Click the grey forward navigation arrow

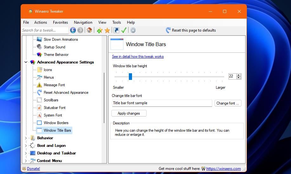click(80, 30)
